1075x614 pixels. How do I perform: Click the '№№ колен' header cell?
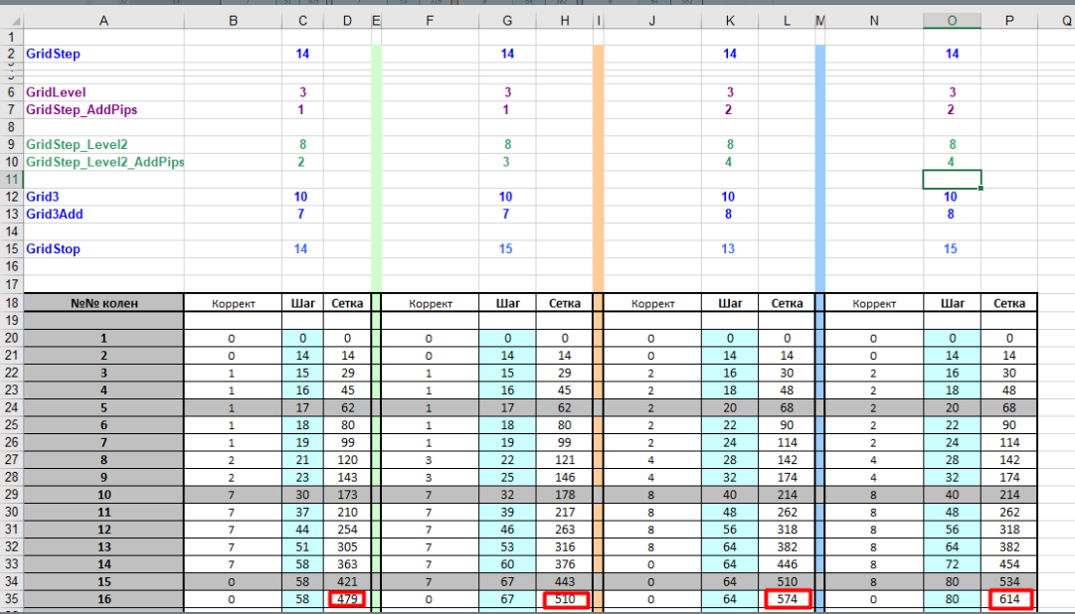coord(103,303)
